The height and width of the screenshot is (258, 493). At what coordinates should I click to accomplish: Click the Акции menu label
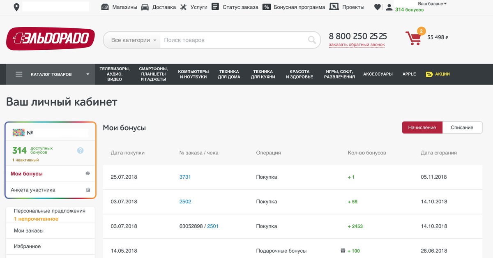click(x=442, y=74)
